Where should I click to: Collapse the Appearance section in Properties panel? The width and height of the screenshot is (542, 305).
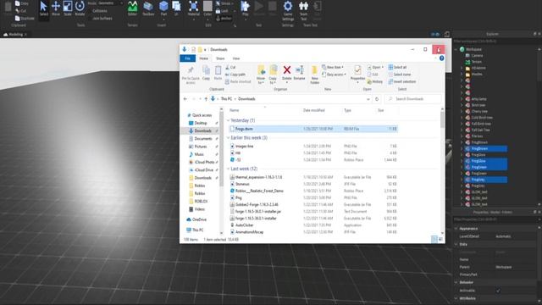456,229
